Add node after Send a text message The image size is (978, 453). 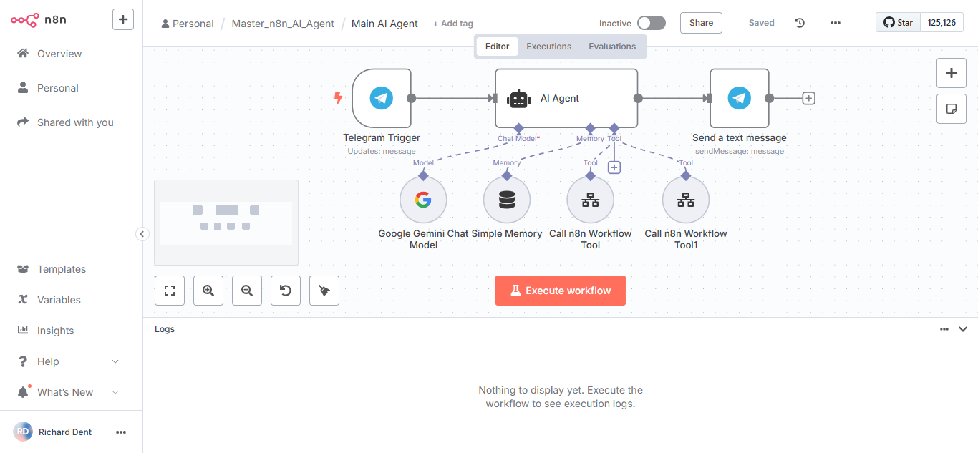click(808, 98)
